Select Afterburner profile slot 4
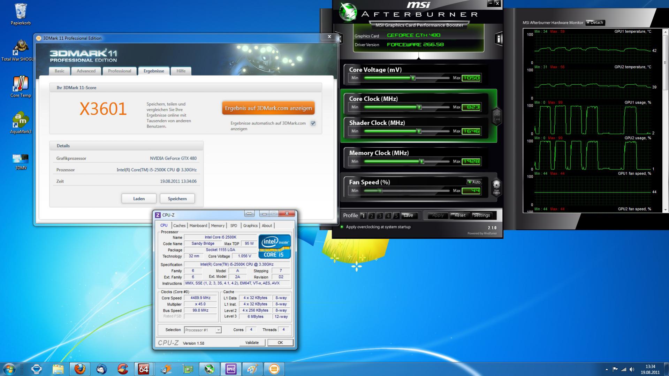This screenshot has height=376, width=669. point(388,216)
